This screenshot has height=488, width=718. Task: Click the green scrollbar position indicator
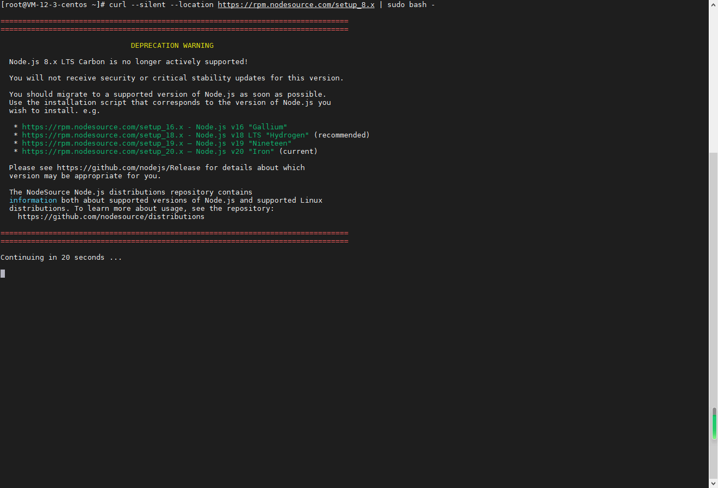[x=714, y=424]
